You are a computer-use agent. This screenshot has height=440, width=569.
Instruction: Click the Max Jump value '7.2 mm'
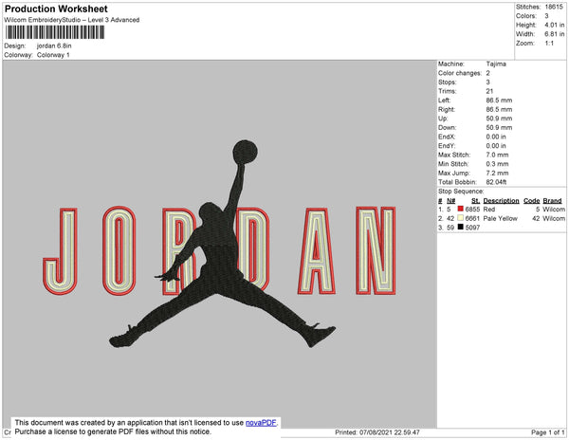(497, 173)
